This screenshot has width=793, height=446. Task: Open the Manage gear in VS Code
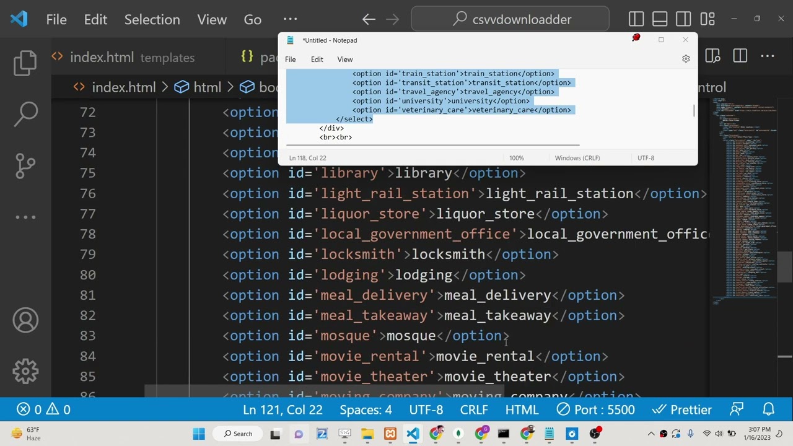point(25,371)
